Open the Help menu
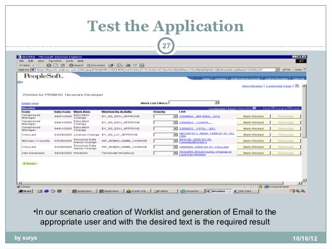The image size is (332, 249). click(x=81, y=61)
